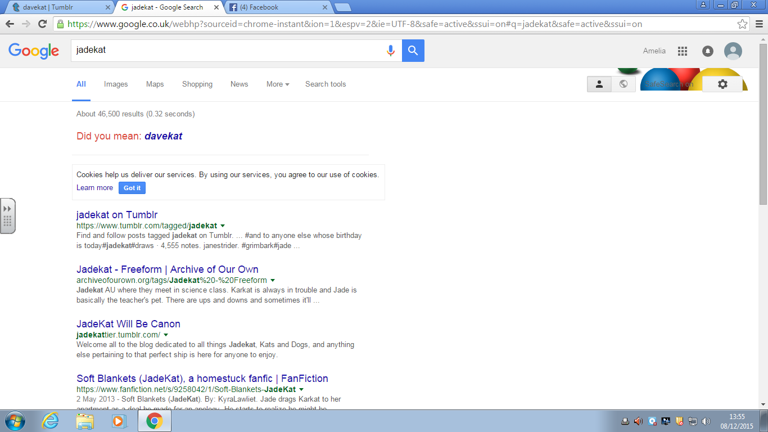Expand options arrow for jadekattier.tumblr.com result
This screenshot has width=768, height=432.
[166, 335]
